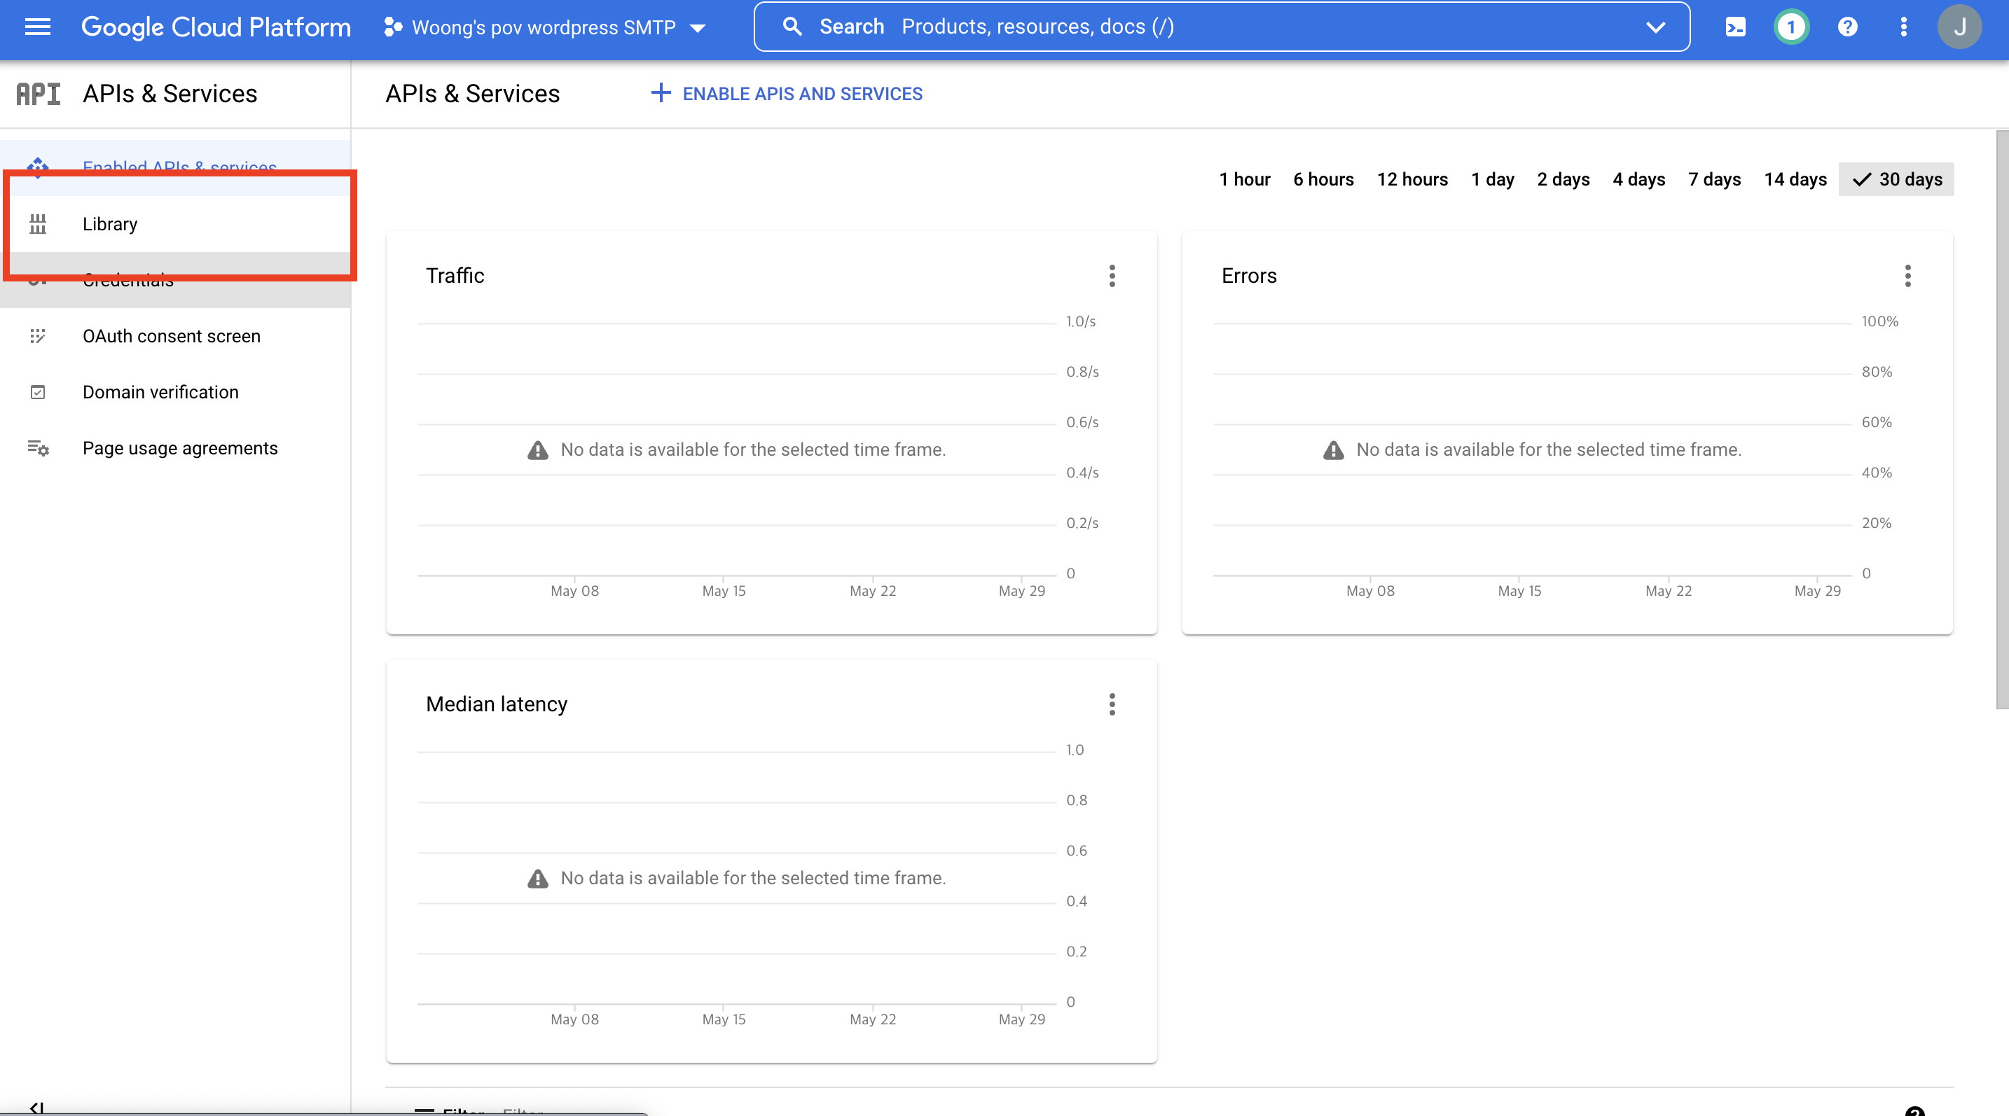2009x1116 pixels.
Task: Open Library in the sidebar
Action: click(x=110, y=225)
